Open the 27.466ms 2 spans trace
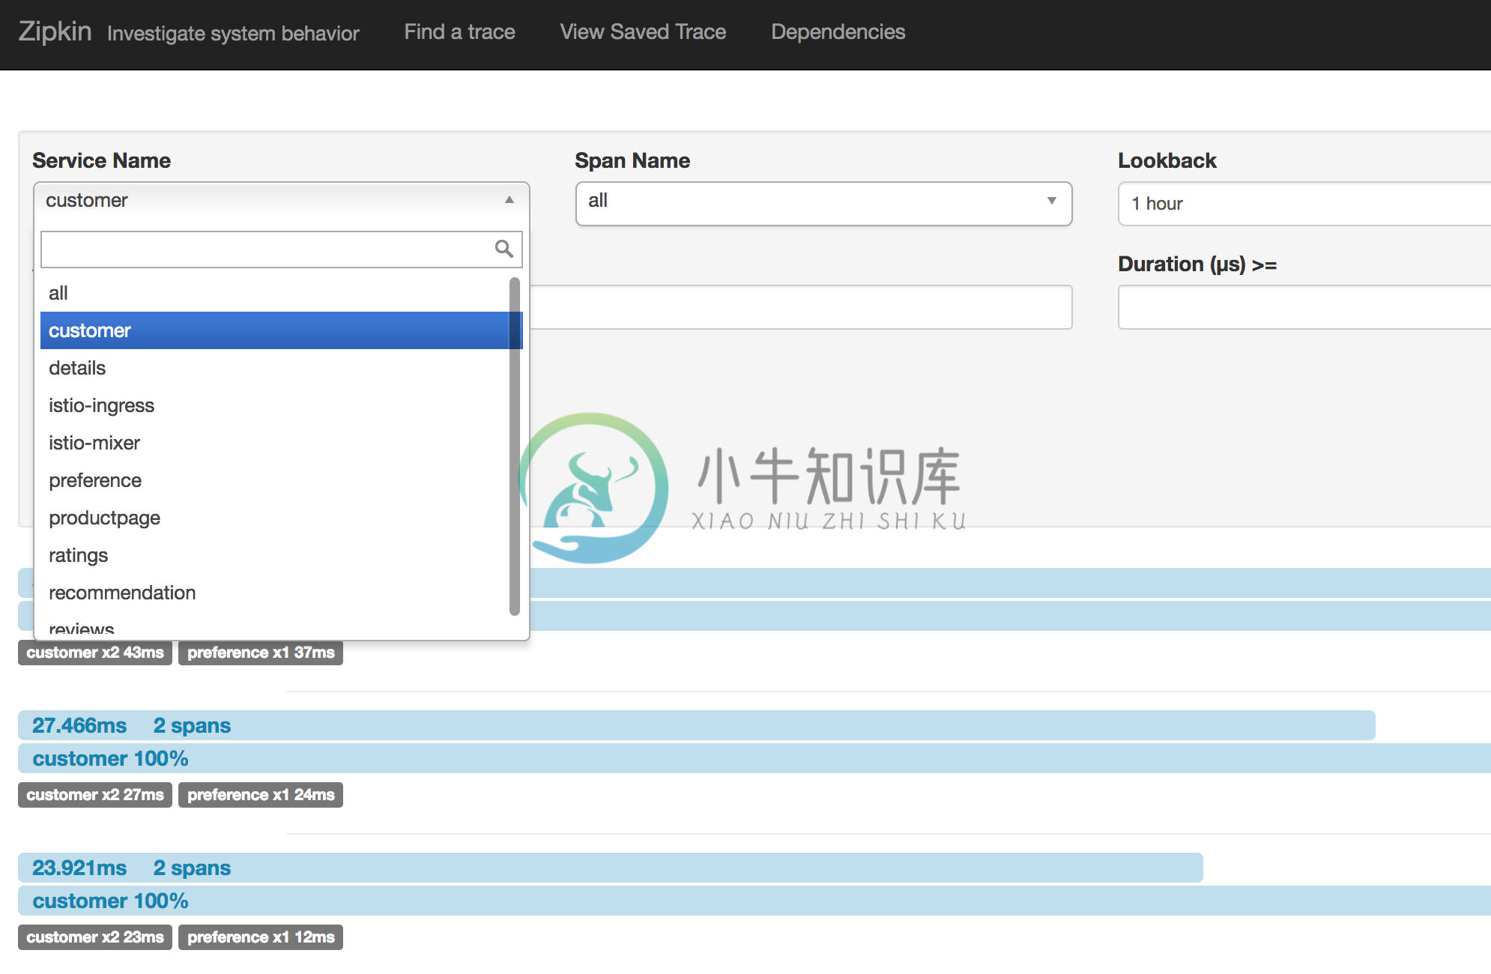The height and width of the screenshot is (974, 1491). pos(697,725)
